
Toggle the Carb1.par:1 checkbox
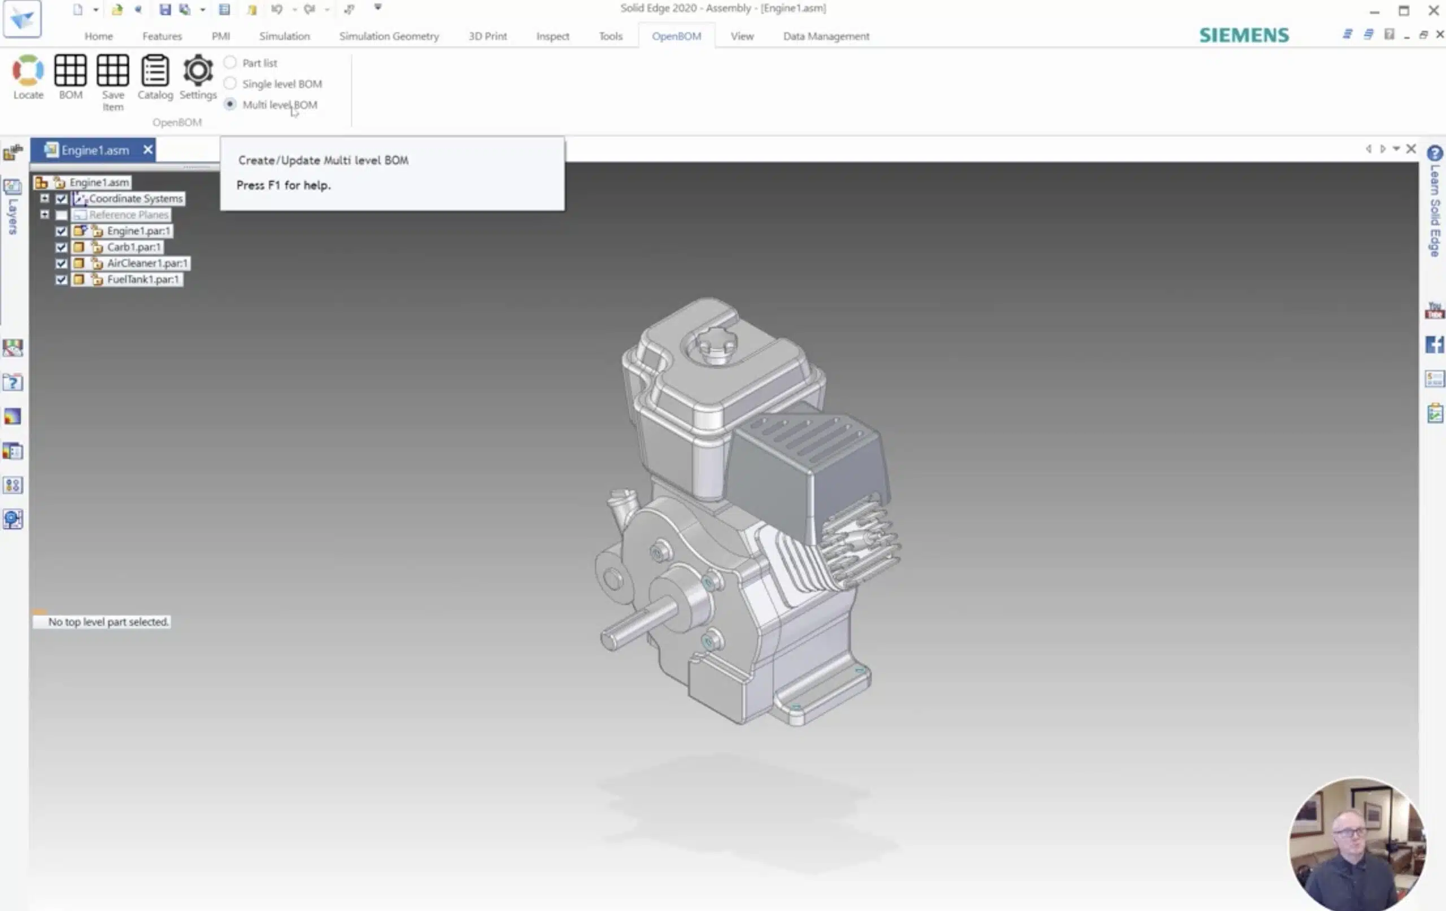(61, 247)
